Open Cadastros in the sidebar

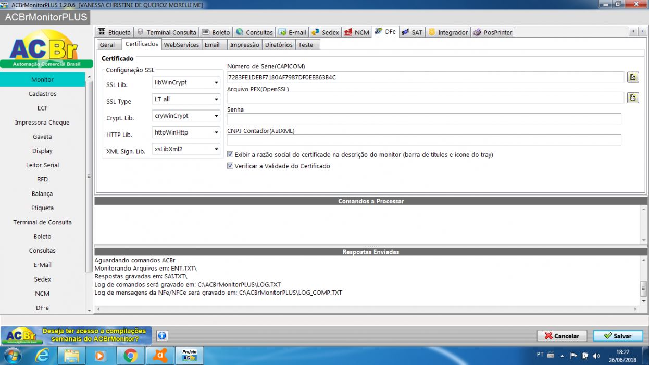(42, 94)
